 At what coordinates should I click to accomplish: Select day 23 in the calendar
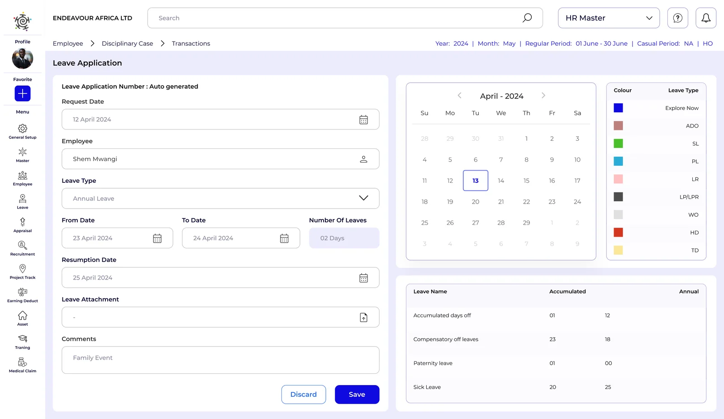click(552, 202)
